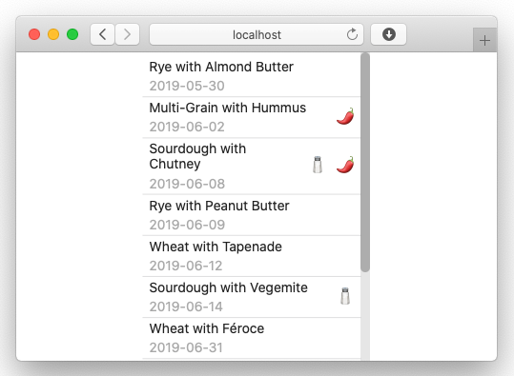The width and height of the screenshot is (514, 376).
Task: Click the localhost address bar
Action: point(257,34)
